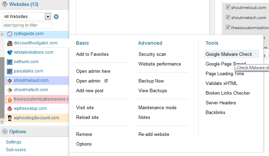Select Page Loading Time
This screenshot has width=269, height=156.
(x=225, y=74)
